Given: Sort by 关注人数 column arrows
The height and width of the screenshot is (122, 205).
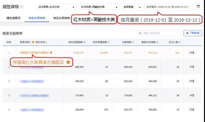Looking at the screenshot, I should coord(180,42).
